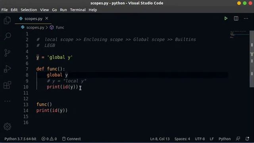Image resolution: width=254 pixels, height=143 pixels.
Task: Click the 'global y' statement on line 8
Action: 57,75
